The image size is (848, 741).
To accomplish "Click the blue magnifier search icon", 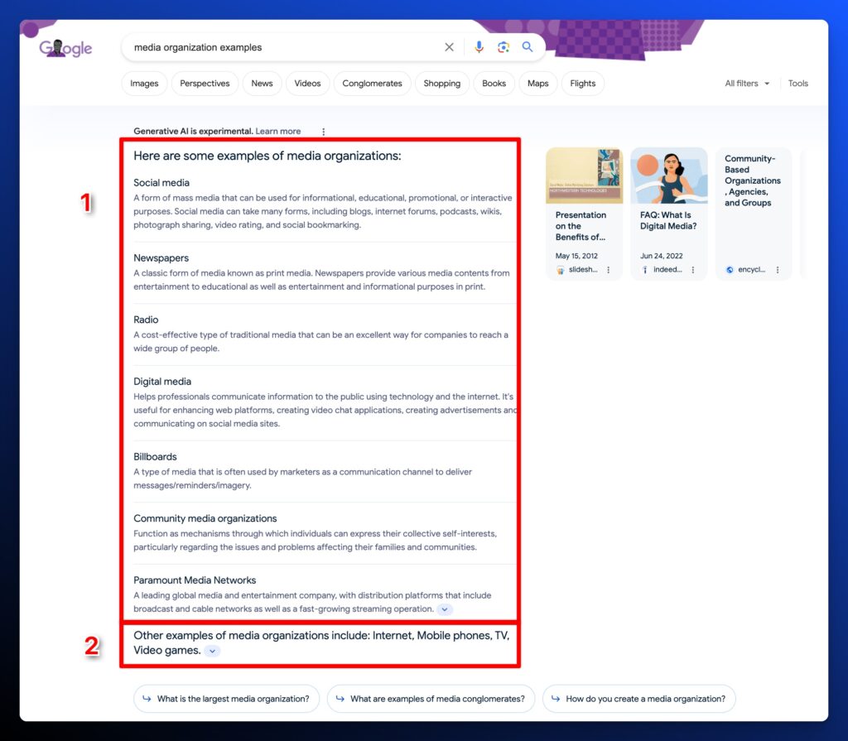I will tap(528, 47).
